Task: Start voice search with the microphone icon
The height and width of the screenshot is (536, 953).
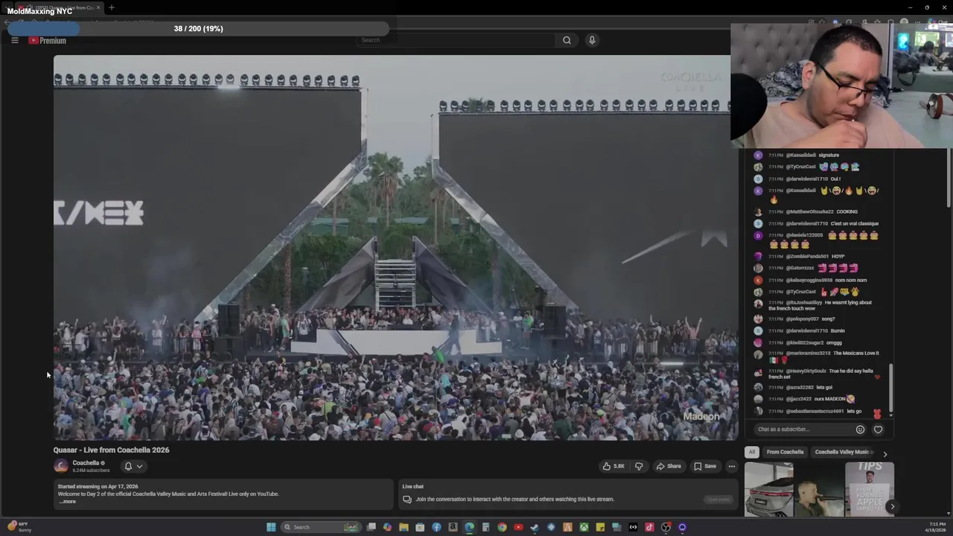Action: pyautogui.click(x=592, y=40)
